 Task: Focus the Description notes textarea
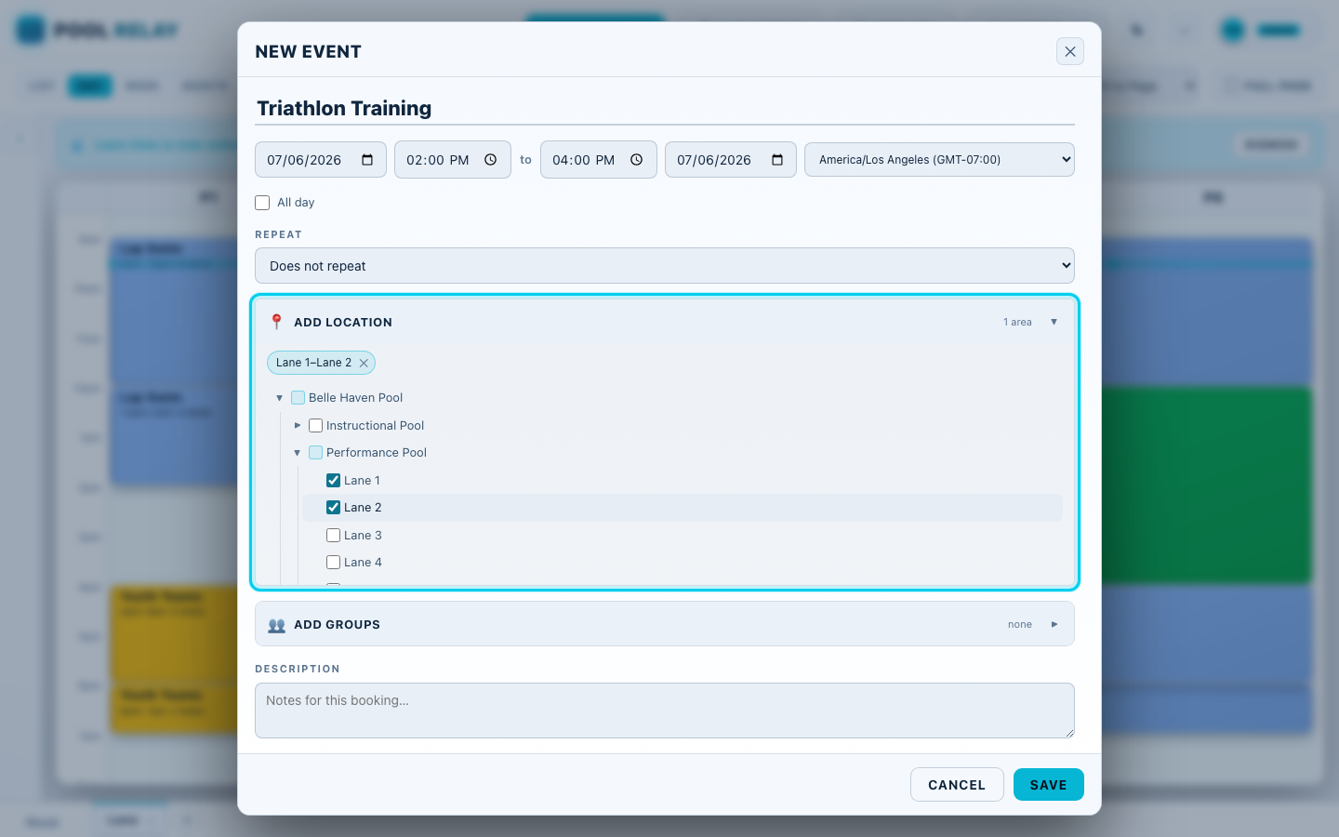coord(665,711)
